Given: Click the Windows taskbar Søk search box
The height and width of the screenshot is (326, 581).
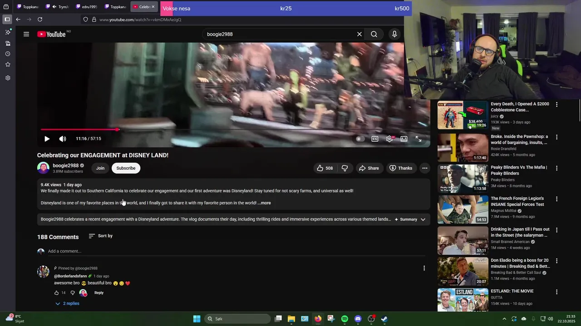Looking at the screenshot, I should pos(237,319).
